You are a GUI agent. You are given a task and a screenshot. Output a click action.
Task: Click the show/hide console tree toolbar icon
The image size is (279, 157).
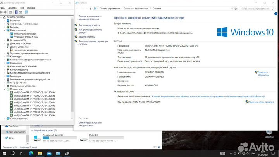(x=11, y=12)
